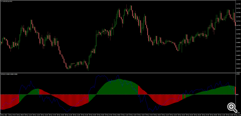This screenshot has height=116, width=241.
Task: Click the 28 Nov 2022 date label
Action: (4, 115)
